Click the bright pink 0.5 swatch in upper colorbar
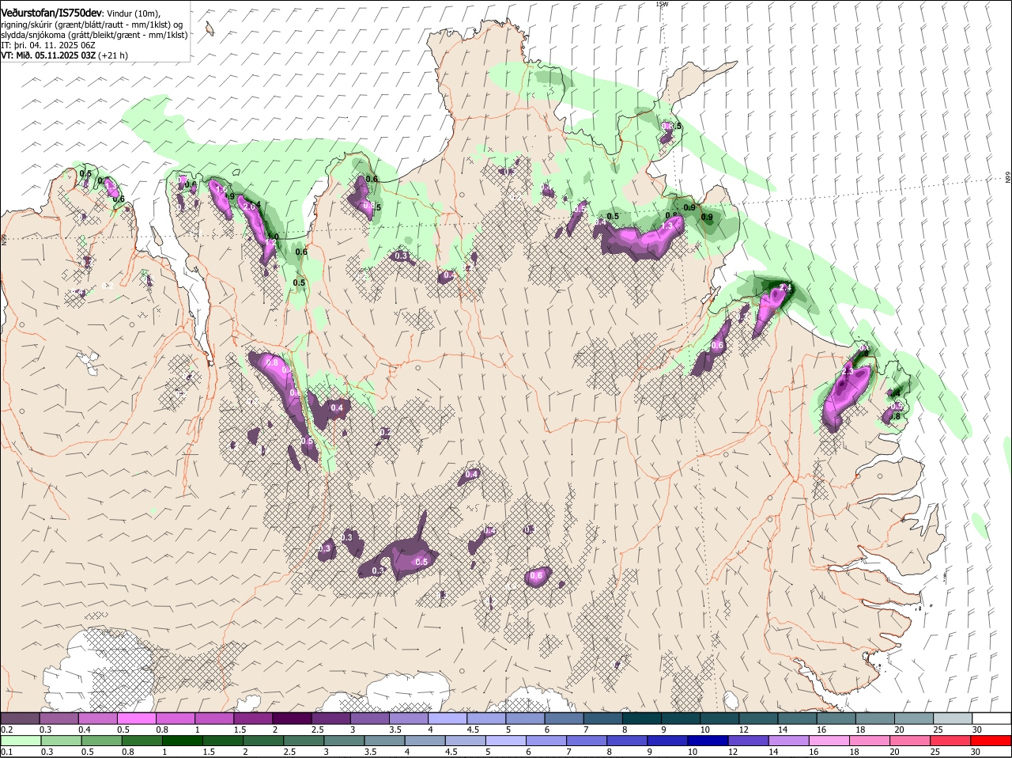The image size is (1012, 758). click(136, 718)
